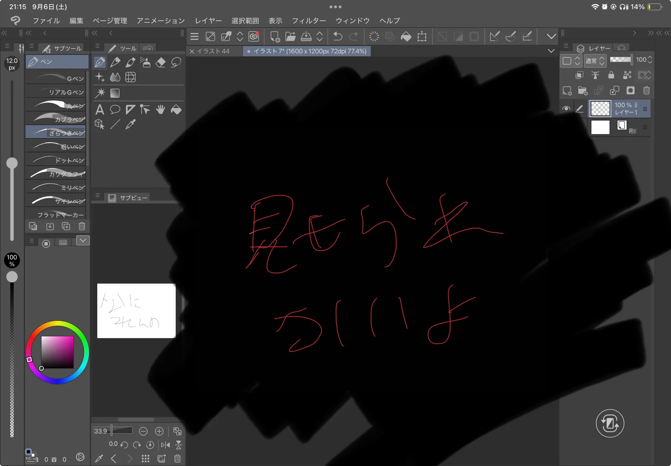Toggle Clip to layer below icon

click(579, 75)
